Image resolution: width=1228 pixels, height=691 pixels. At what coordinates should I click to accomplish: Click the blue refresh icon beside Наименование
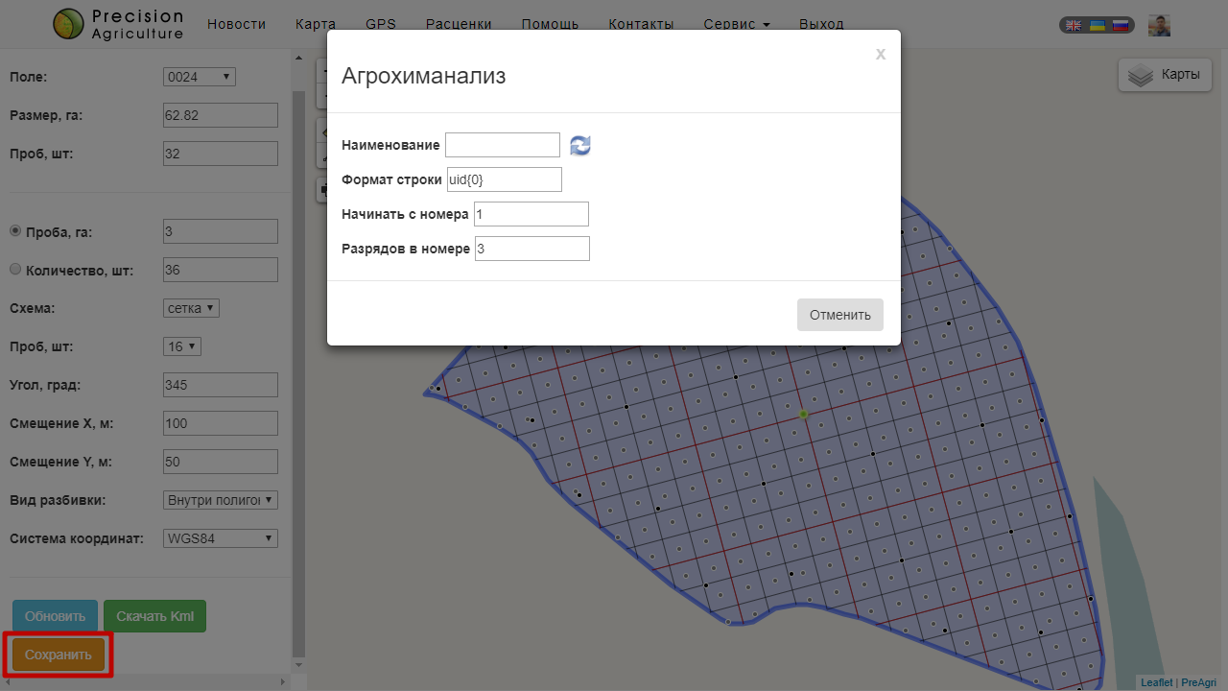coord(580,145)
